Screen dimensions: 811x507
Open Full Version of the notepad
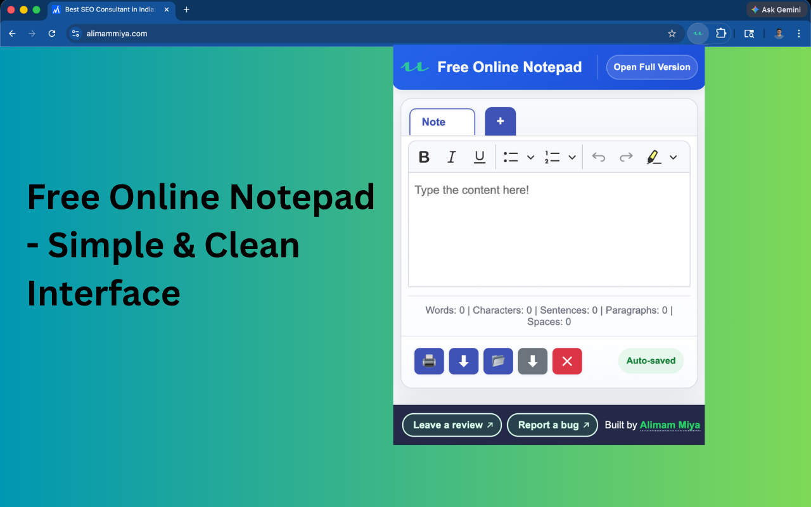(x=652, y=67)
